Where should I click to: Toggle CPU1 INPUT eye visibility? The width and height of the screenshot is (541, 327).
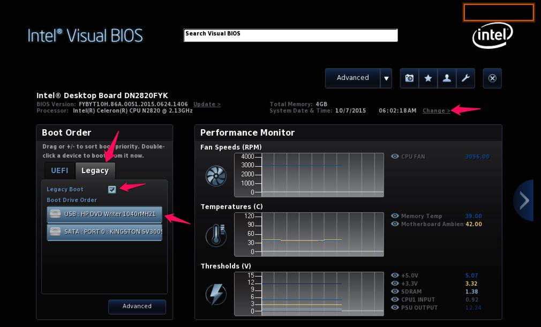pos(395,299)
